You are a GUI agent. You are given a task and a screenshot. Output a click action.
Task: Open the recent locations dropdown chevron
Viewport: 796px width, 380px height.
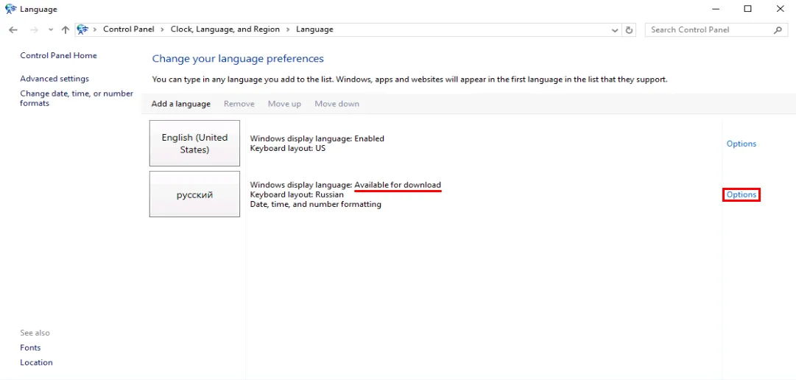(x=50, y=29)
